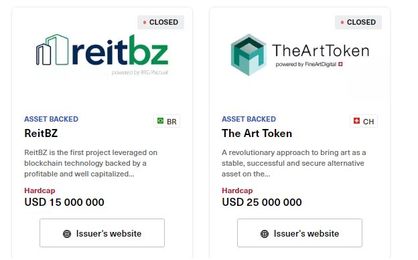Click ASSET BACKED label on ReitBZ card
The image size is (418, 260).
(51, 119)
